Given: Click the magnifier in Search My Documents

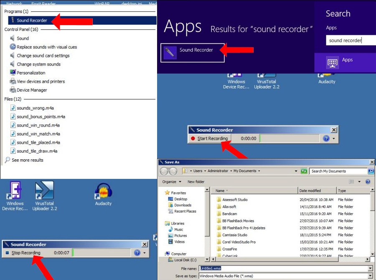Looking at the screenshot, I should tap(371, 171).
